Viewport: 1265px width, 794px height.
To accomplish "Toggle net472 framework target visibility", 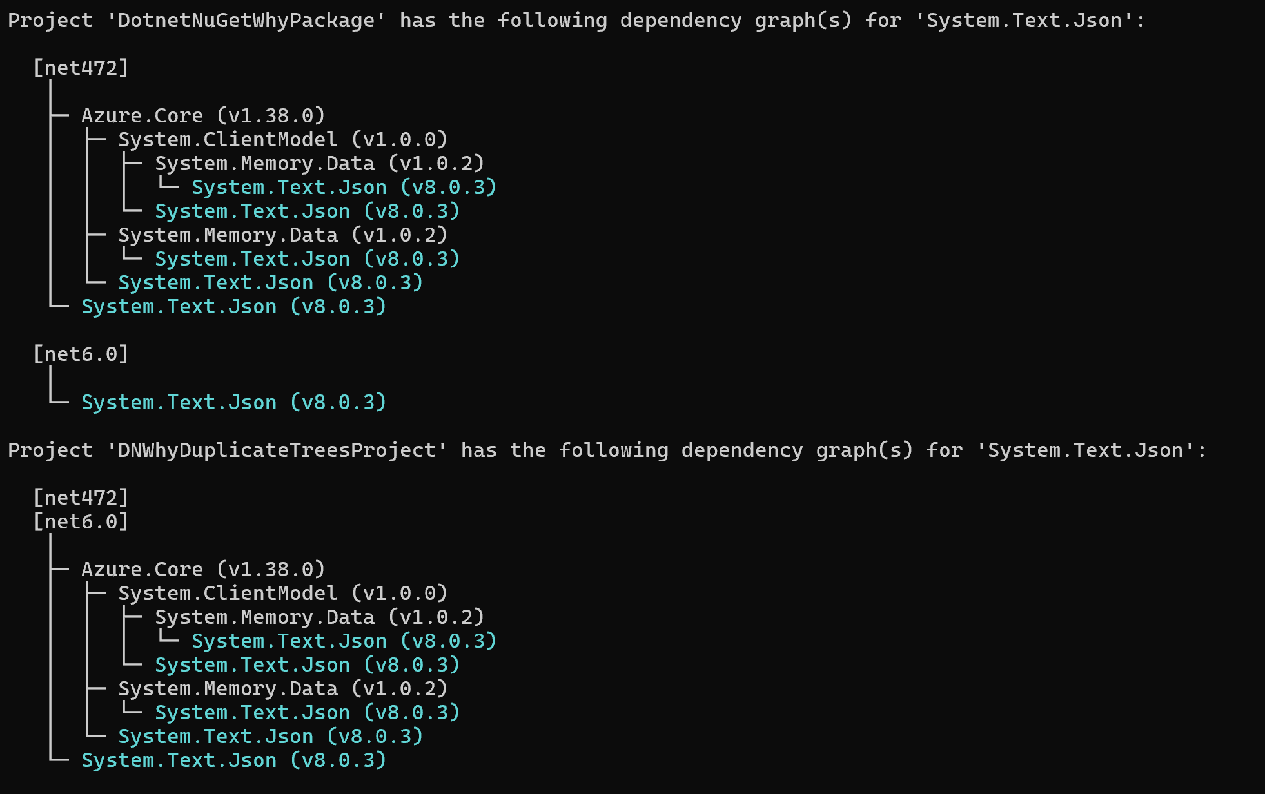I will (79, 67).
